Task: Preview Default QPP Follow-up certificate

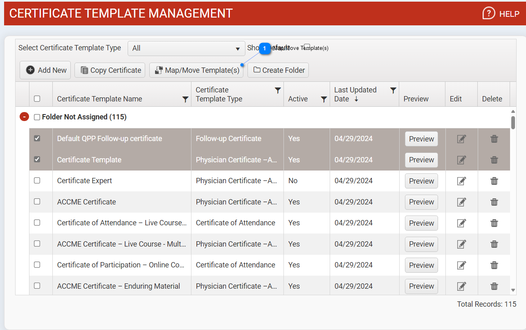Action: coord(421,139)
